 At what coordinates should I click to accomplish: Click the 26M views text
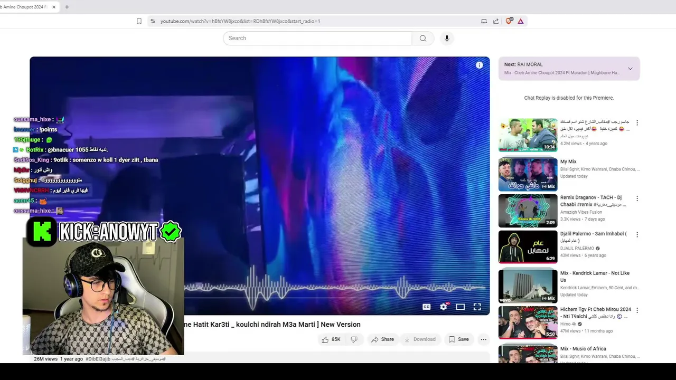45,359
